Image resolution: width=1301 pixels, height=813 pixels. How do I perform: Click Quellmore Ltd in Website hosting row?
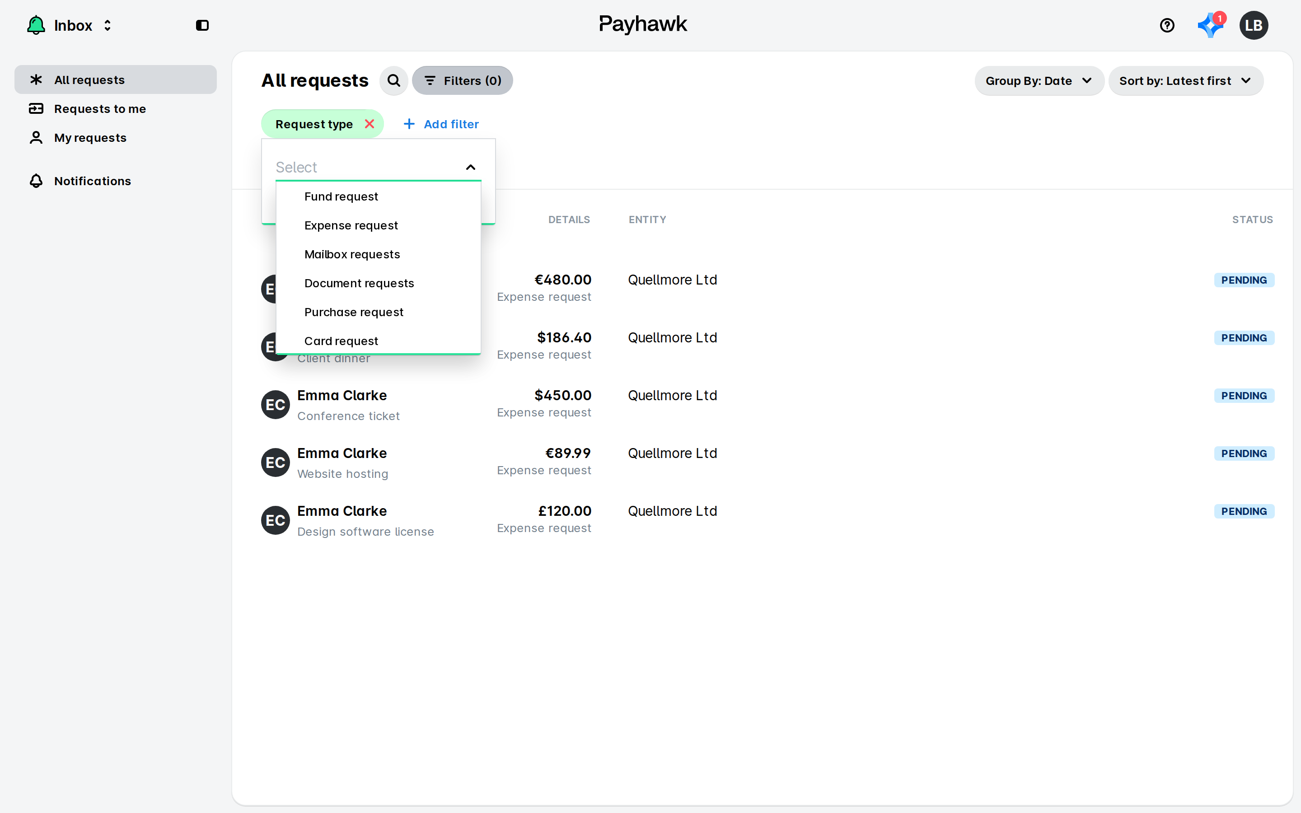click(673, 453)
